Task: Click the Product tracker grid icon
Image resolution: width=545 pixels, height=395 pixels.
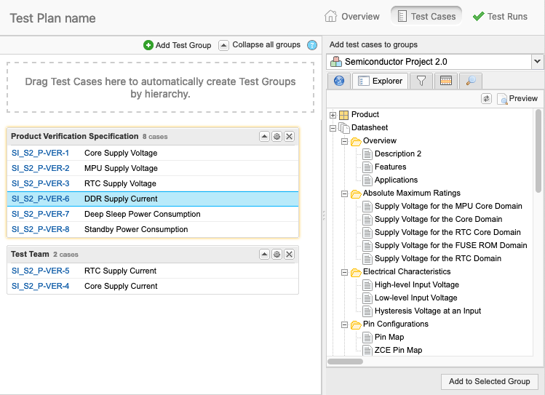Action: [343, 115]
